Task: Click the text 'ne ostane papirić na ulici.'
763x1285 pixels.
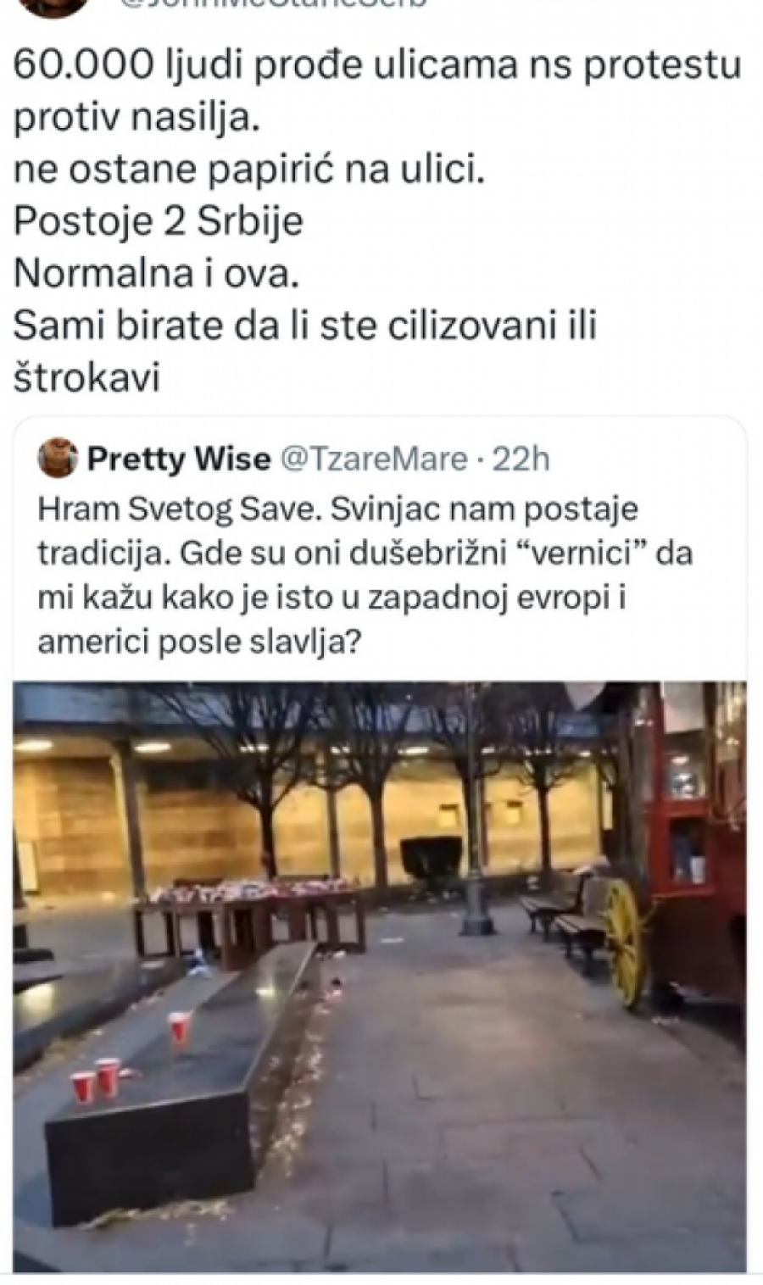Action: 250,170
